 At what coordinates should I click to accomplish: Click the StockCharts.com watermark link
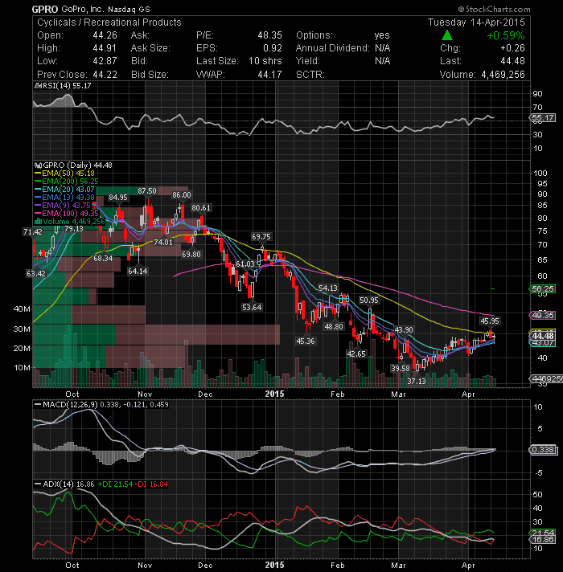click(x=494, y=9)
